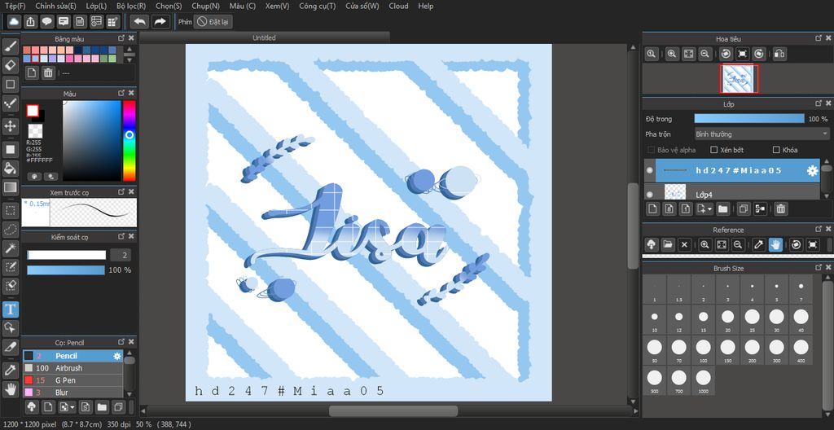Clear image with X in Reference panel
834x430 pixels.
(684, 245)
